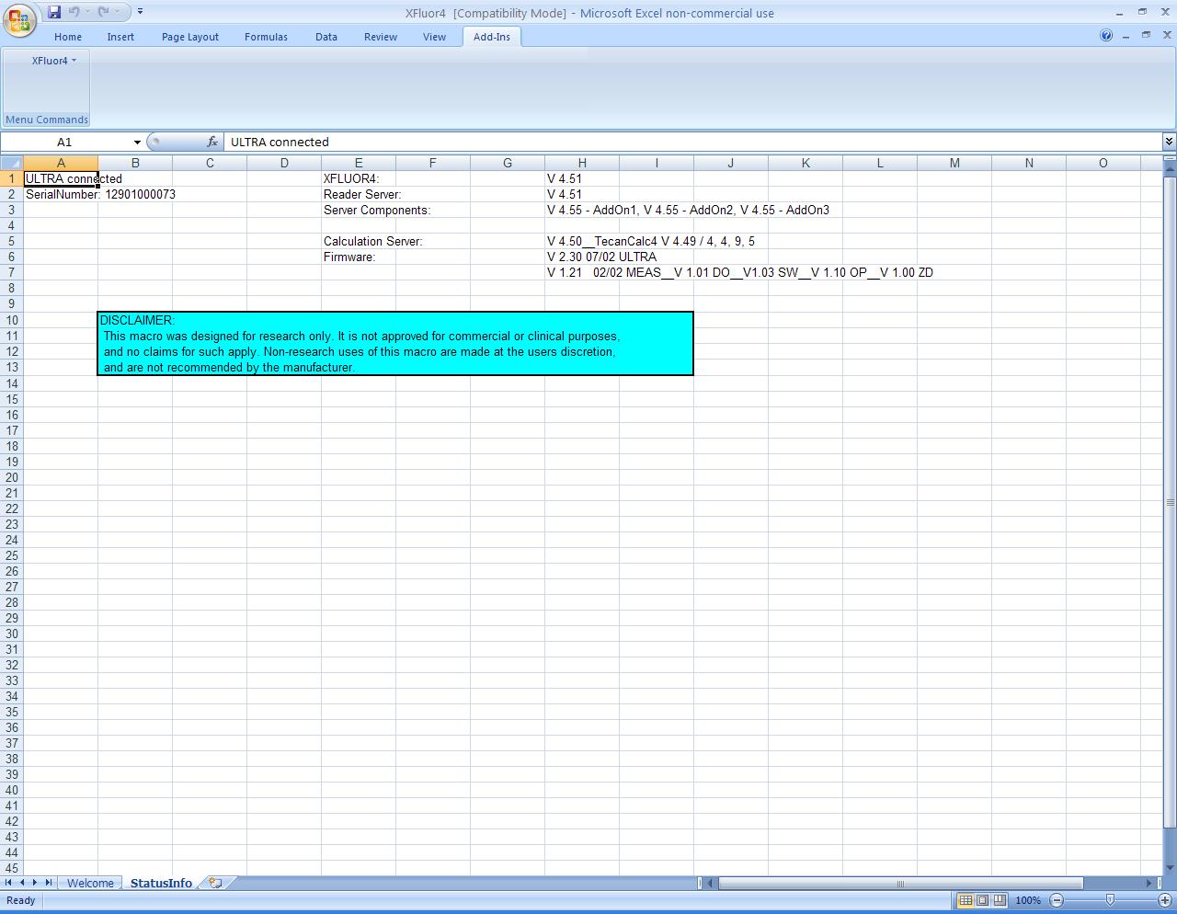
Task: Select cell showing V 2.30 07/02 ULTRA
Action: point(582,257)
